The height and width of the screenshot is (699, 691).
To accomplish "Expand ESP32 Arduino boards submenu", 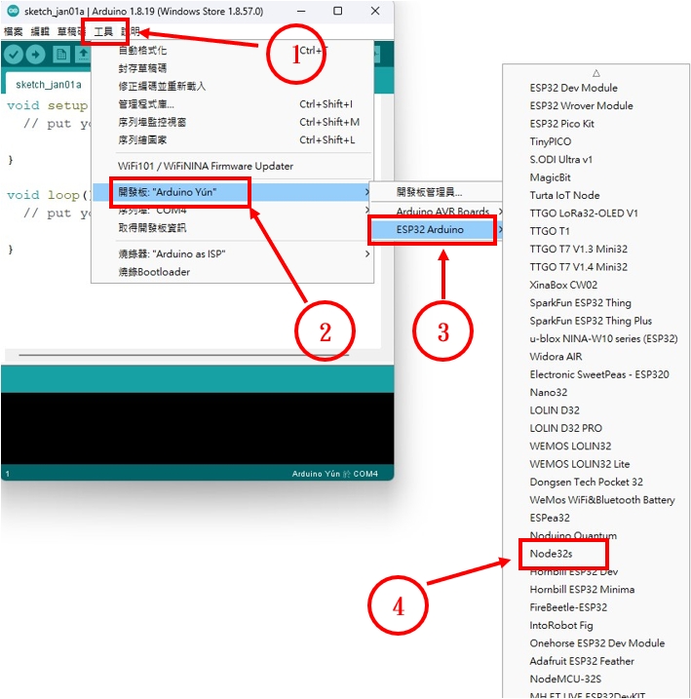I will pyautogui.click(x=436, y=229).
